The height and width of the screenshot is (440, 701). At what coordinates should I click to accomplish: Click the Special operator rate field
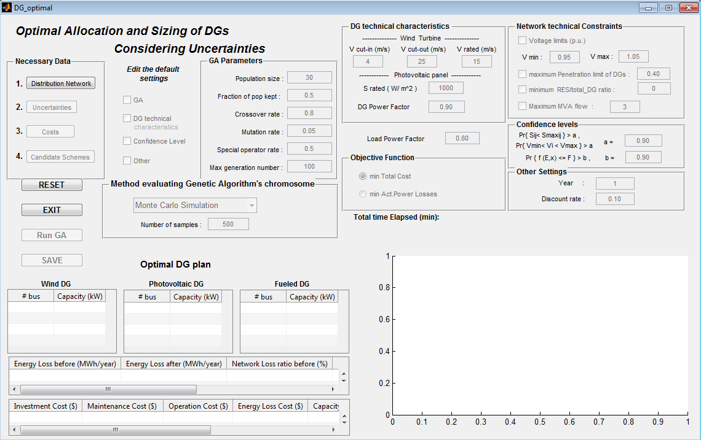click(309, 149)
